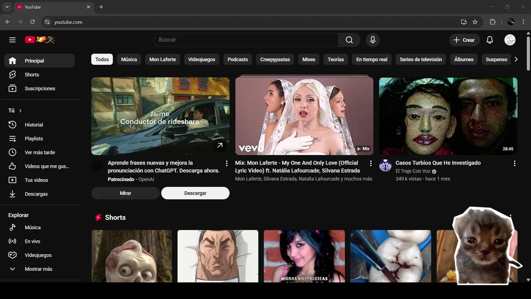Open the Mon Laferte mix thumbnail
Image resolution: width=531 pixels, height=299 pixels.
tap(304, 116)
